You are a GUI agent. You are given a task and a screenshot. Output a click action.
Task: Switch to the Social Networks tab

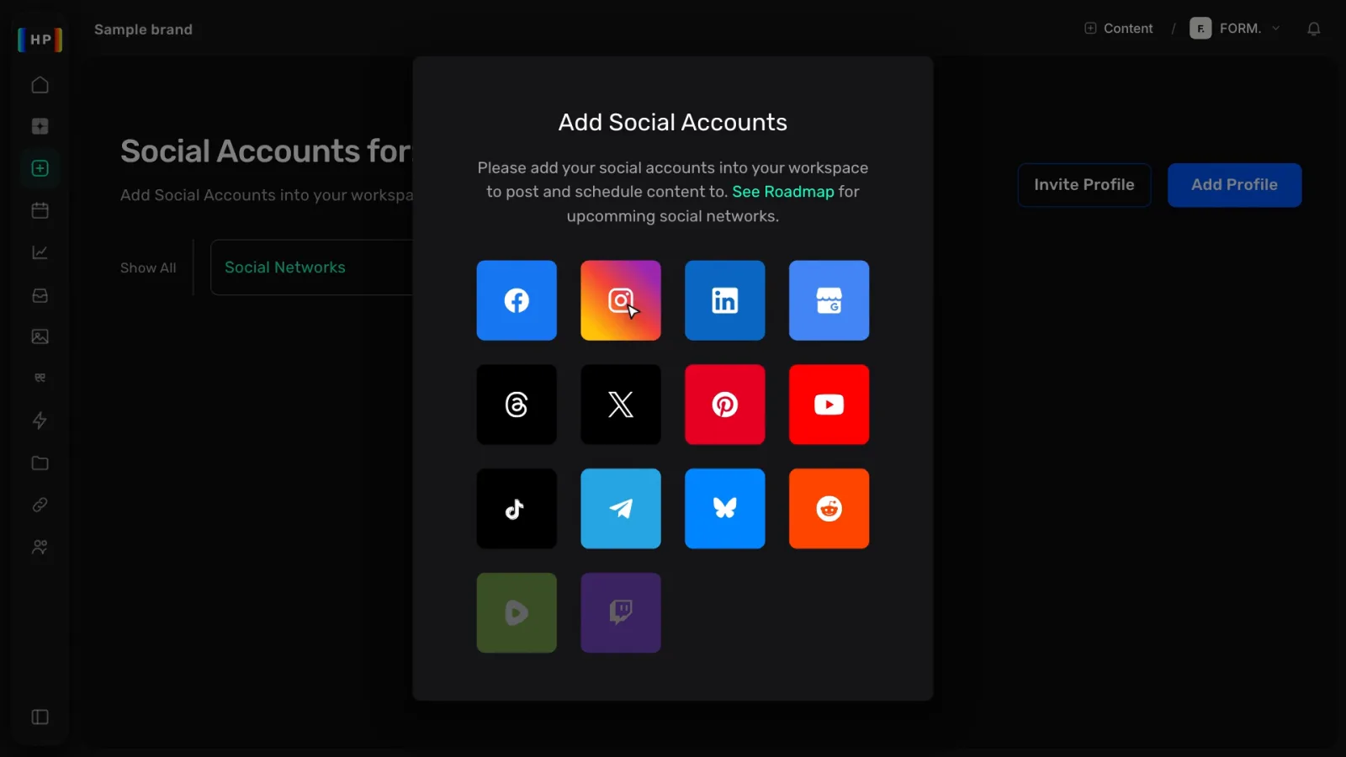[285, 267]
